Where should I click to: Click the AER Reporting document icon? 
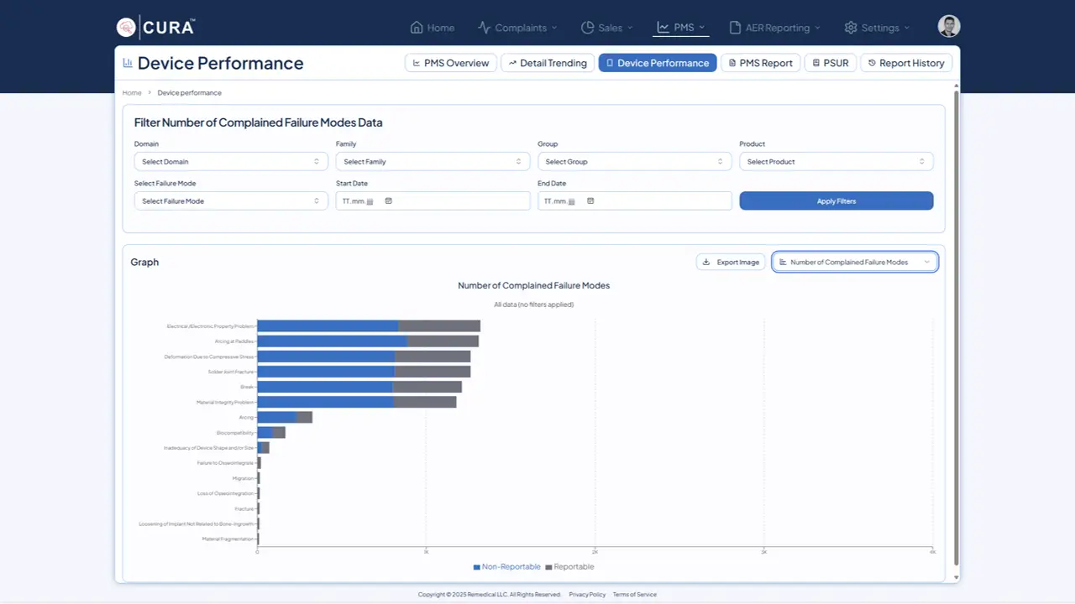735,28
